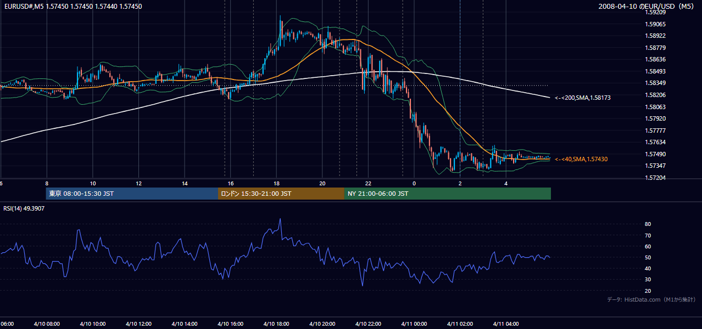Click the 4/10 12:00 time label
Screen dimensions: 702x329
coord(138,324)
